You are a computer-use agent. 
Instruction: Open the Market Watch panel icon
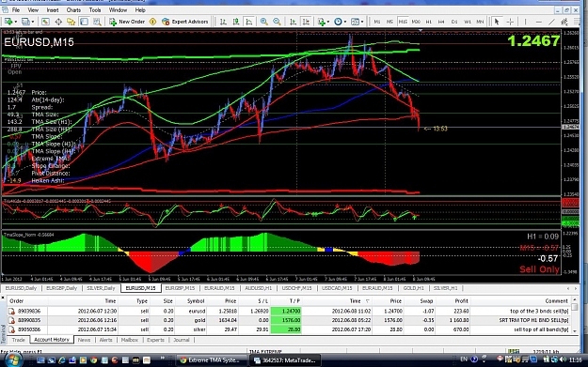(x=45, y=22)
